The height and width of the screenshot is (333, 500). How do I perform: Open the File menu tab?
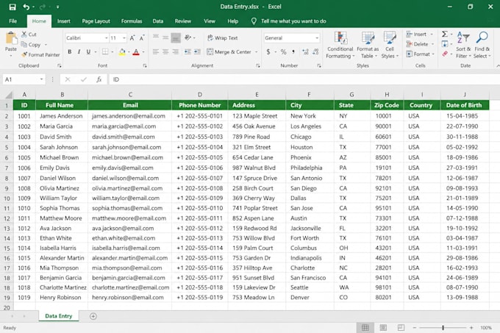[x=12, y=21]
